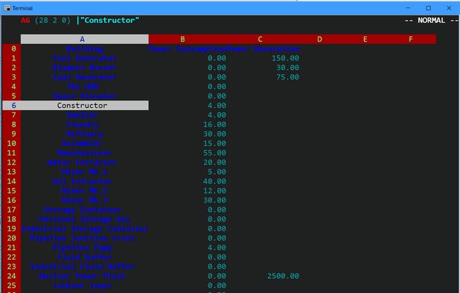The width and height of the screenshot is (460, 293).
Task: Click the 55.00 consumption value for Manufacturer
Action: click(x=215, y=152)
